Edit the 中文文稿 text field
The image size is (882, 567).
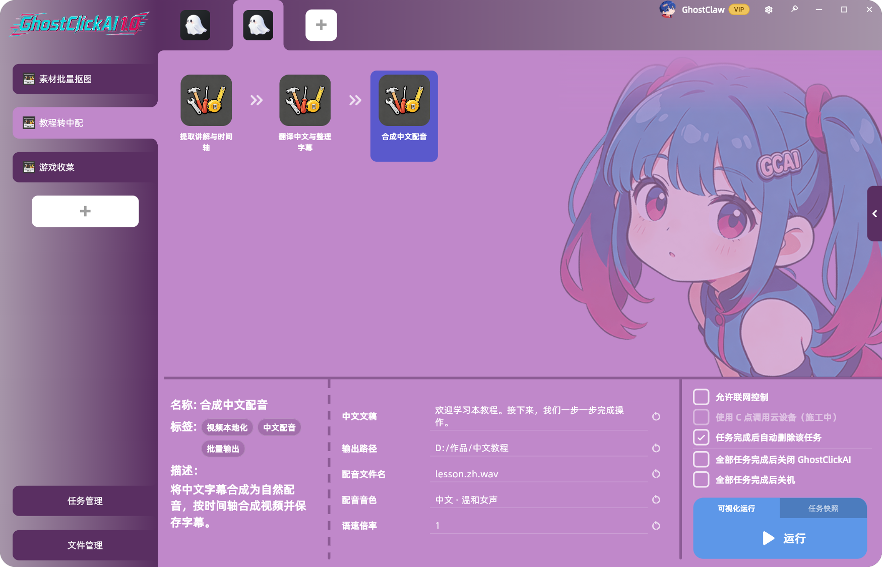coord(539,416)
